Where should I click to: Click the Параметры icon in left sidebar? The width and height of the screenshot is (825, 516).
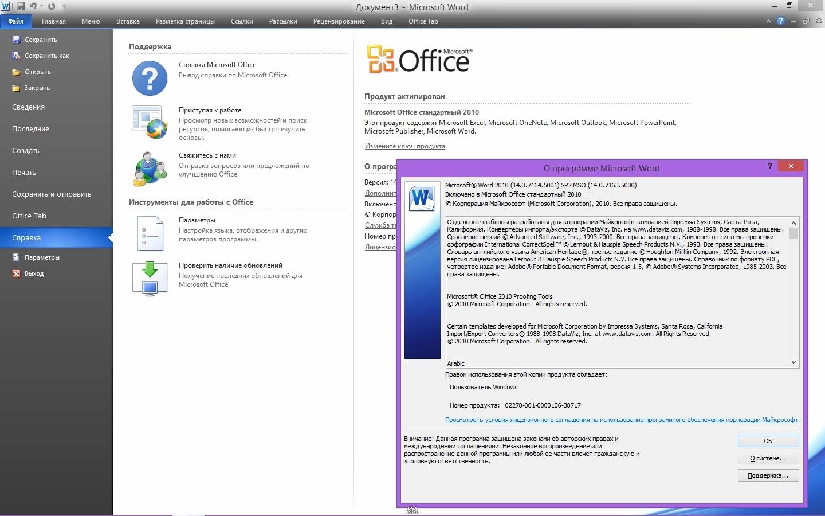click(x=16, y=257)
